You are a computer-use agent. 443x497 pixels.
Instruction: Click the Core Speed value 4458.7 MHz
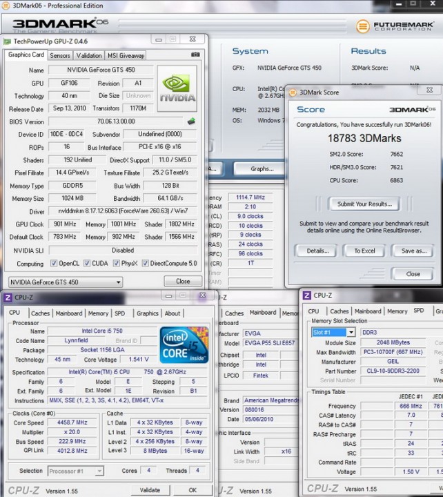tap(72, 422)
